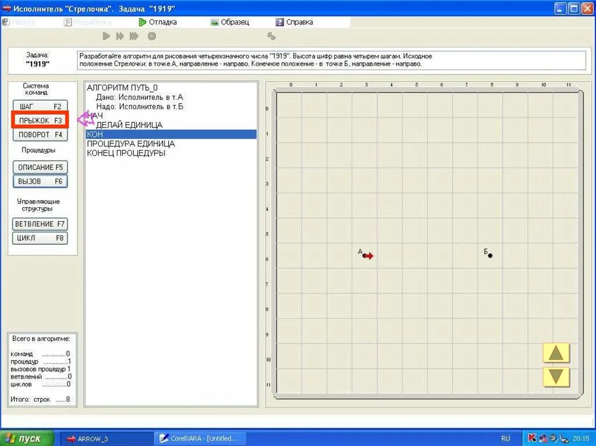Viewport: 596px width, 446px height.
Task: Add a ЦИКЛ F8 loop structure
Action: [40, 238]
